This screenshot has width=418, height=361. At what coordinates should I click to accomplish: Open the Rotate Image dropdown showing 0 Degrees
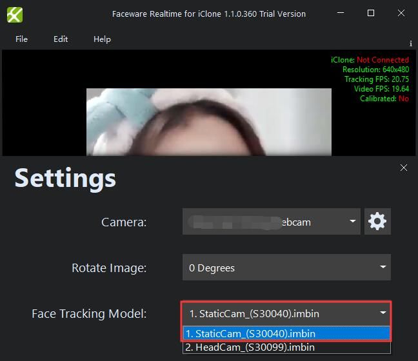(286, 268)
